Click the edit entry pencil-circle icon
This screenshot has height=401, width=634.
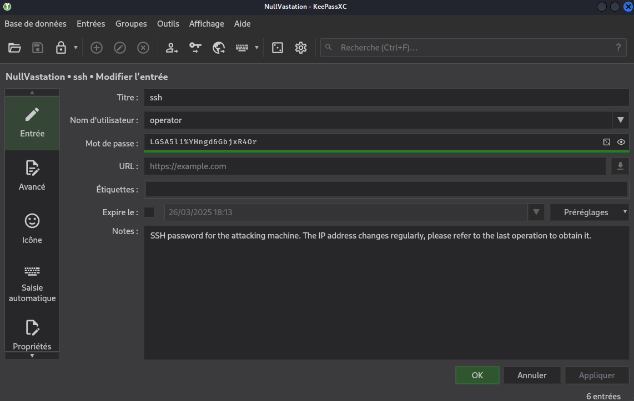pyautogui.click(x=120, y=48)
